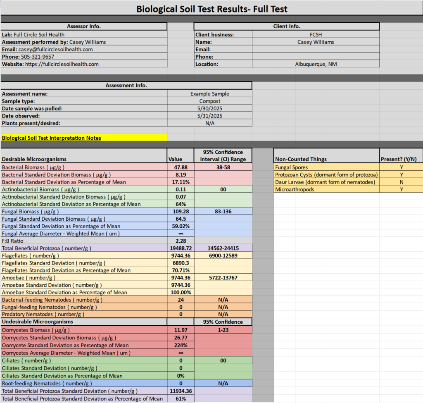Open the Biological Soil Test Interpretation Notes link
423x403 pixels.
[x=51, y=138]
